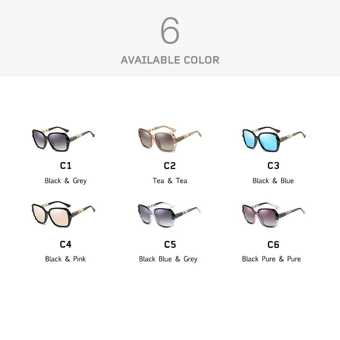The width and height of the screenshot is (340, 340).
Task: Select the 'Tea & Tea' caption text
Action: point(170,181)
